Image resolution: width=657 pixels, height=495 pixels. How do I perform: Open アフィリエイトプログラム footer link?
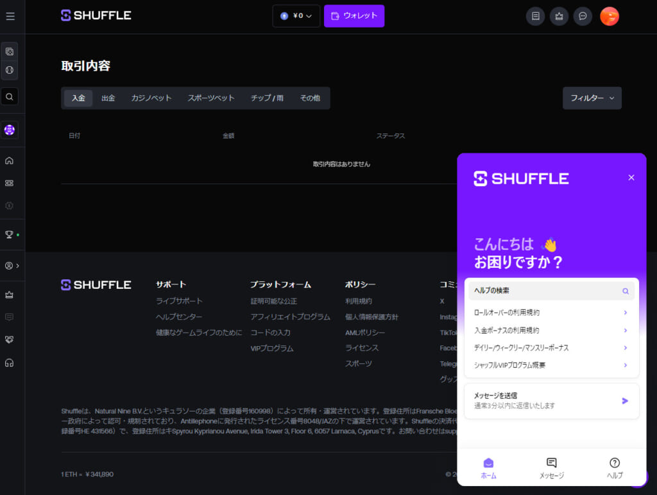click(x=290, y=317)
